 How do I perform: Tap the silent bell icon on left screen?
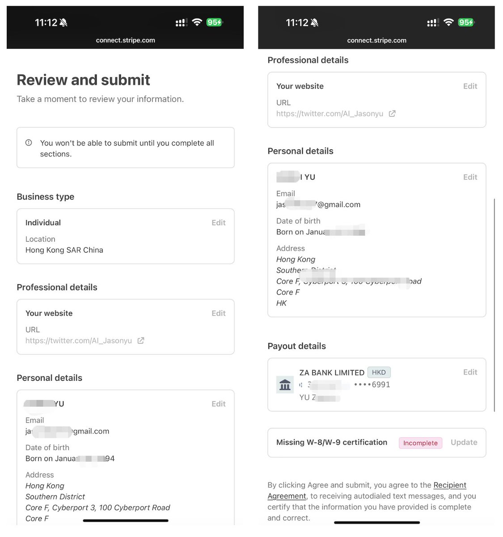click(x=63, y=22)
